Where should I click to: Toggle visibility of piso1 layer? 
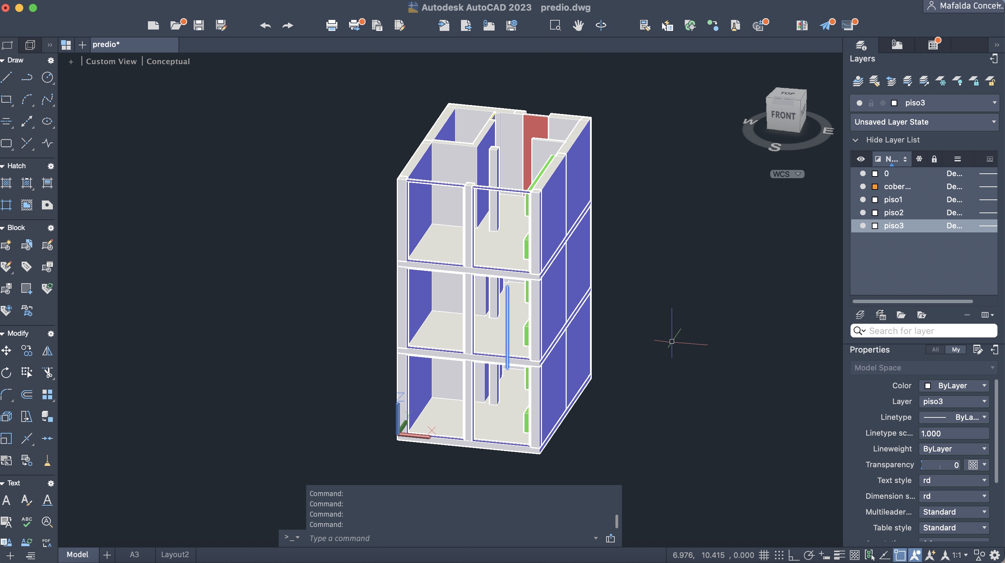point(863,199)
